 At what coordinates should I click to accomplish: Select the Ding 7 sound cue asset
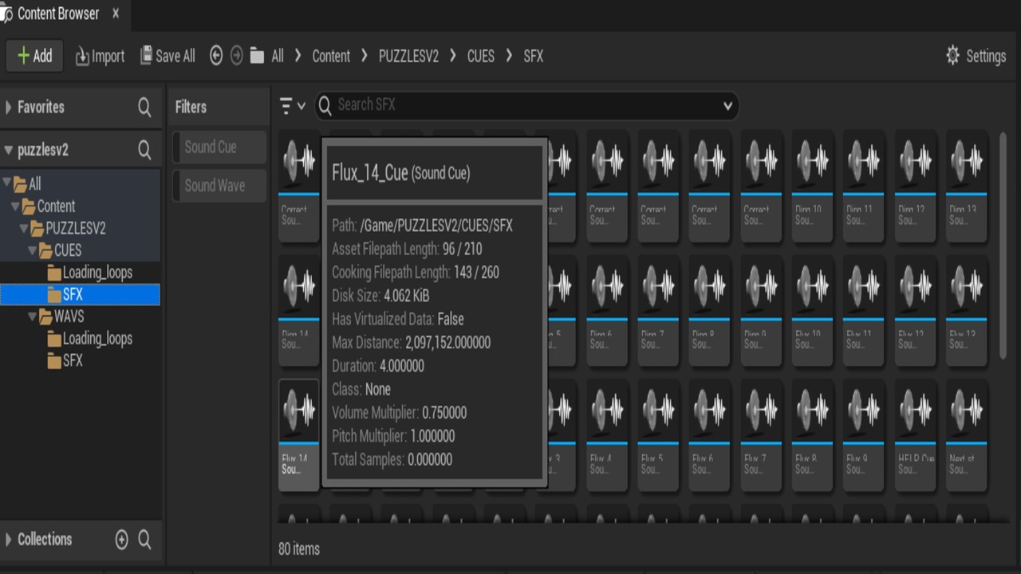[658, 311]
